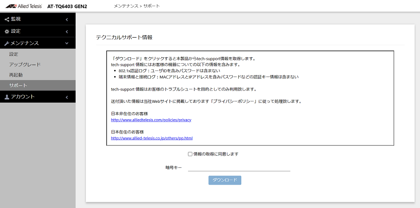Open the alliedtelesis.com privacy policy link

151,120
